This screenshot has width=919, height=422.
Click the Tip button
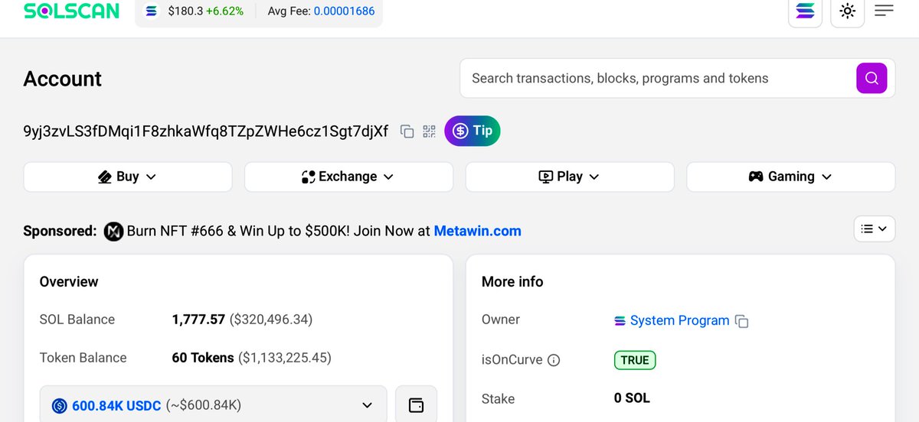(x=473, y=131)
